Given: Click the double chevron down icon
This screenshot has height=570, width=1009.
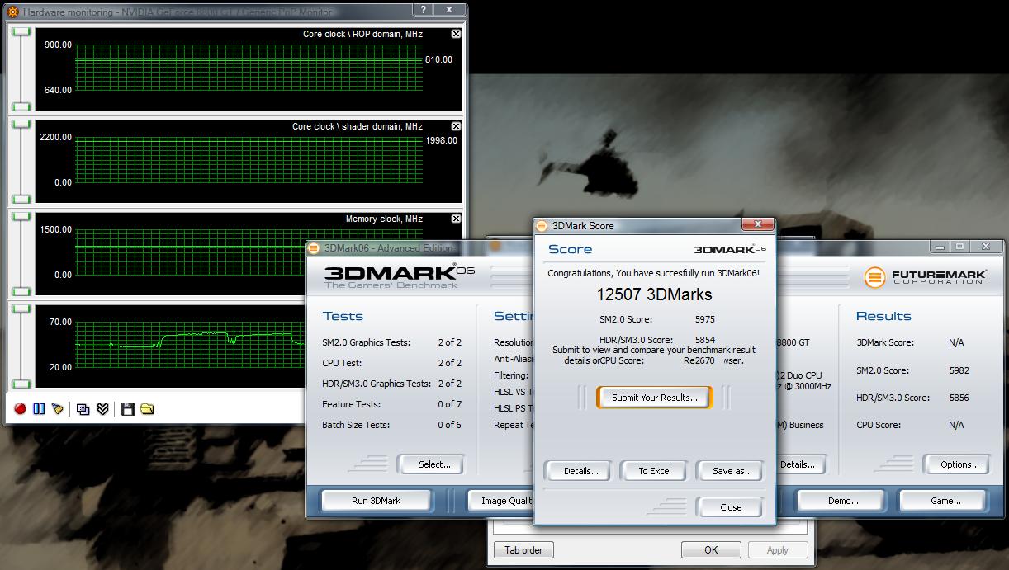Looking at the screenshot, I should pos(103,408).
